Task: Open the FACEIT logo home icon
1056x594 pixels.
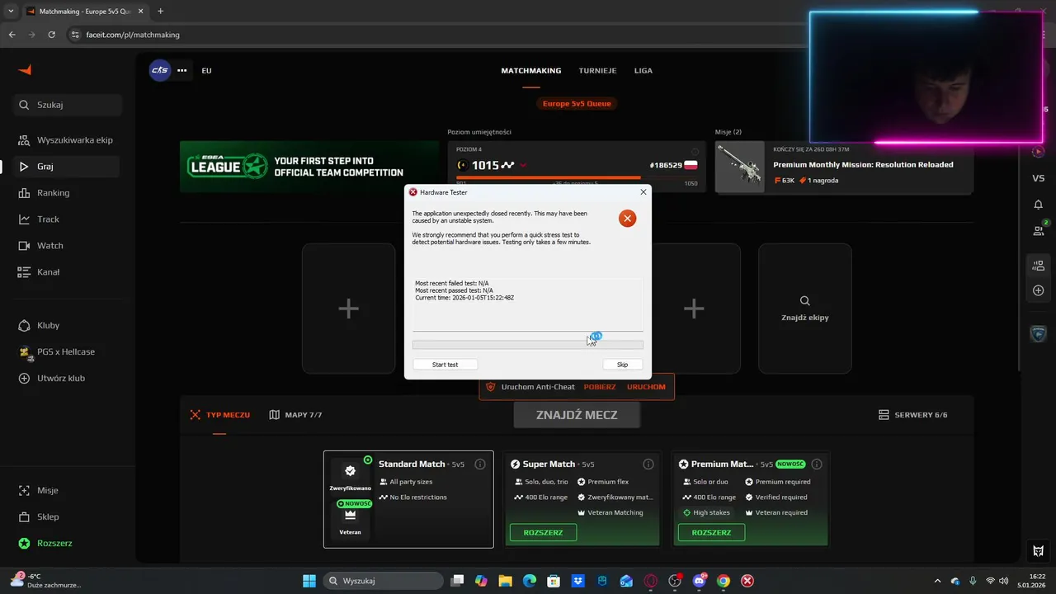Action: tap(25, 70)
